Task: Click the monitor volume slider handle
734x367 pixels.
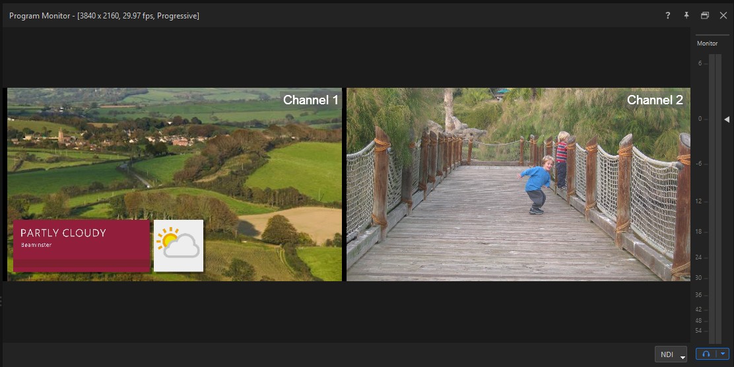Action: point(727,119)
